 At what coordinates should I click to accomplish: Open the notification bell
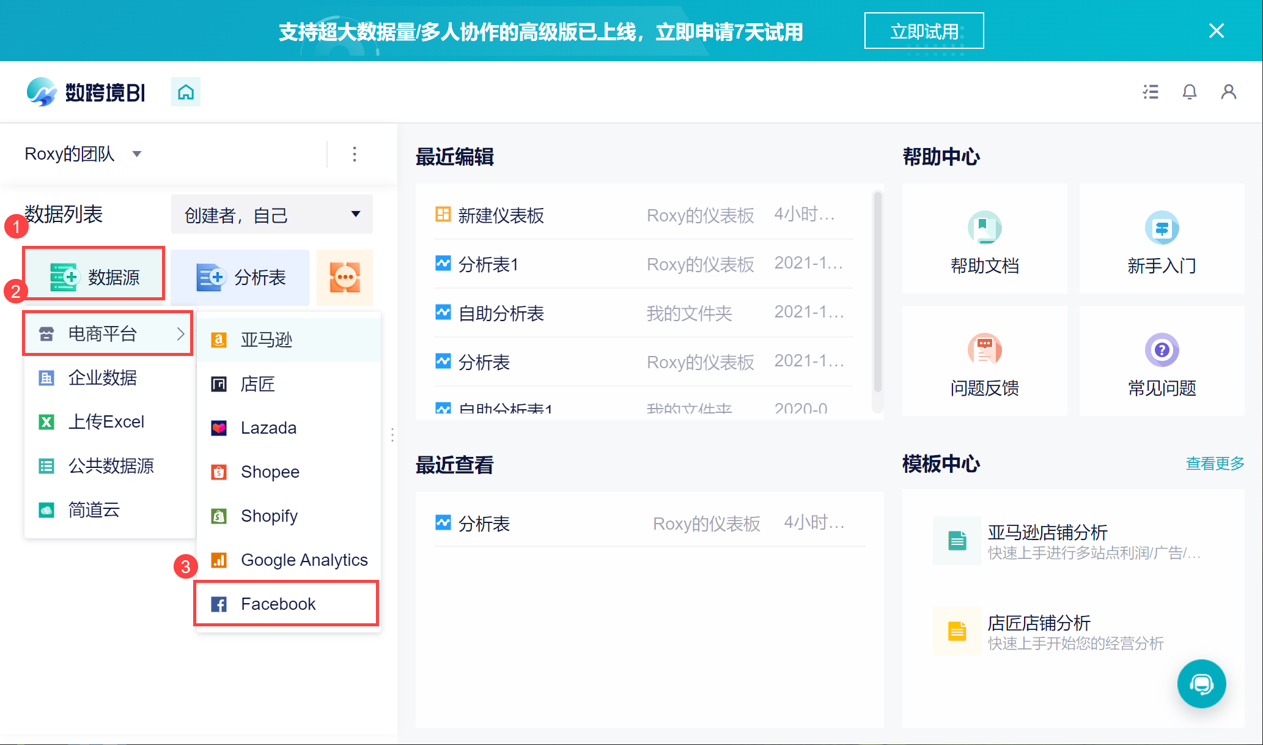coord(1189,92)
